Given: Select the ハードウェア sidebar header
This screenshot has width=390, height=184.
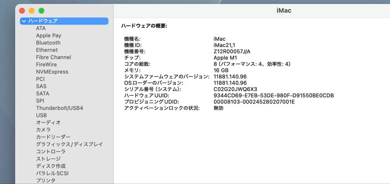Looking at the screenshot, I should point(64,21).
